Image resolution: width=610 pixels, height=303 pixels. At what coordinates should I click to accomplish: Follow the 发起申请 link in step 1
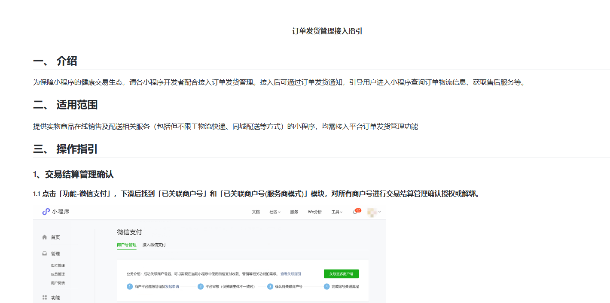(172, 286)
